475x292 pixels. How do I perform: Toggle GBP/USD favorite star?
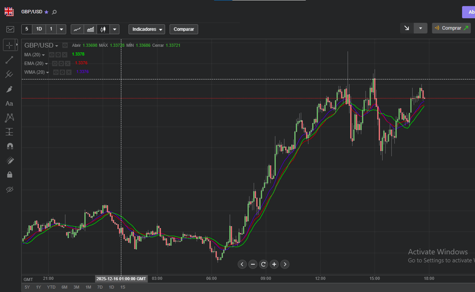[x=46, y=12]
